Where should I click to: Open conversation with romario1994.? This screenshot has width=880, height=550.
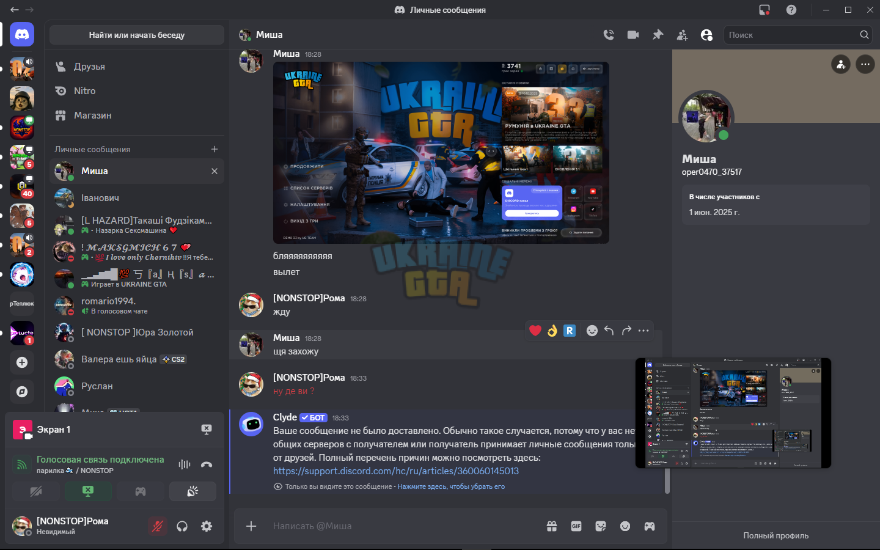pyautogui.click(x=137, y=306)
